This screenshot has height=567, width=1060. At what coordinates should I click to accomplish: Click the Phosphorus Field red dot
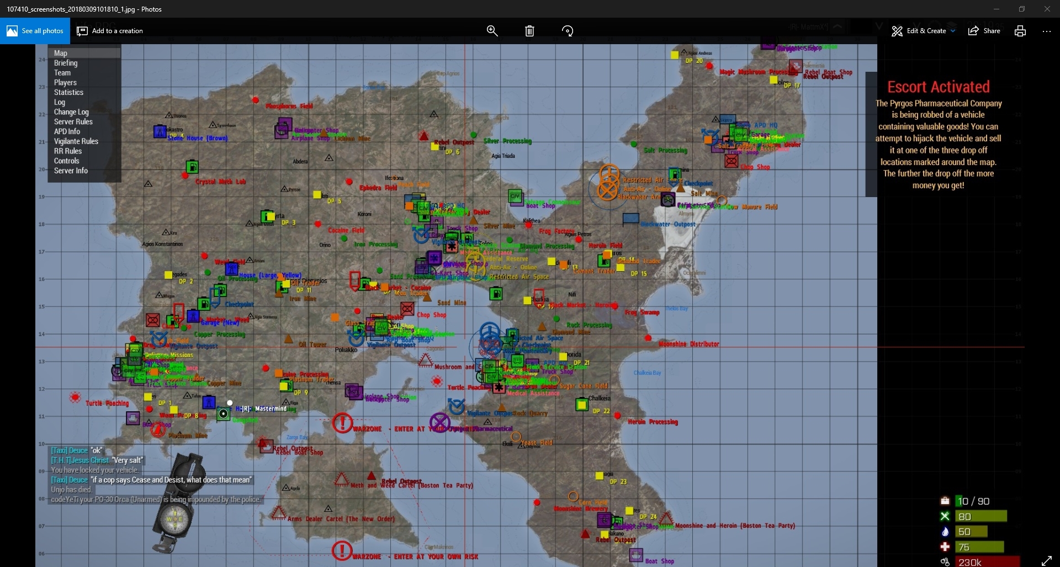point(256,100)
